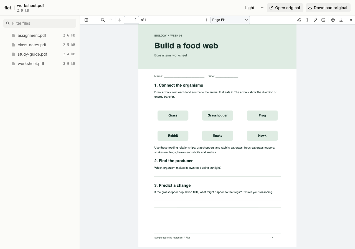The image size is (355, 249).
Task: Go to next page arrow
Action: (120, 20)
